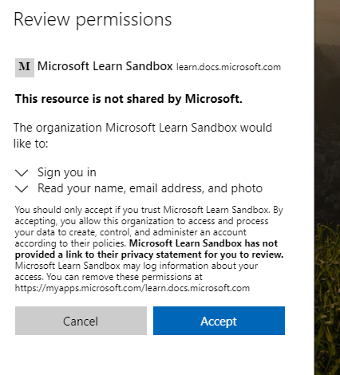Open the myapps.microsoft.com permissions link
340x375 pixels.
[132, 288]
